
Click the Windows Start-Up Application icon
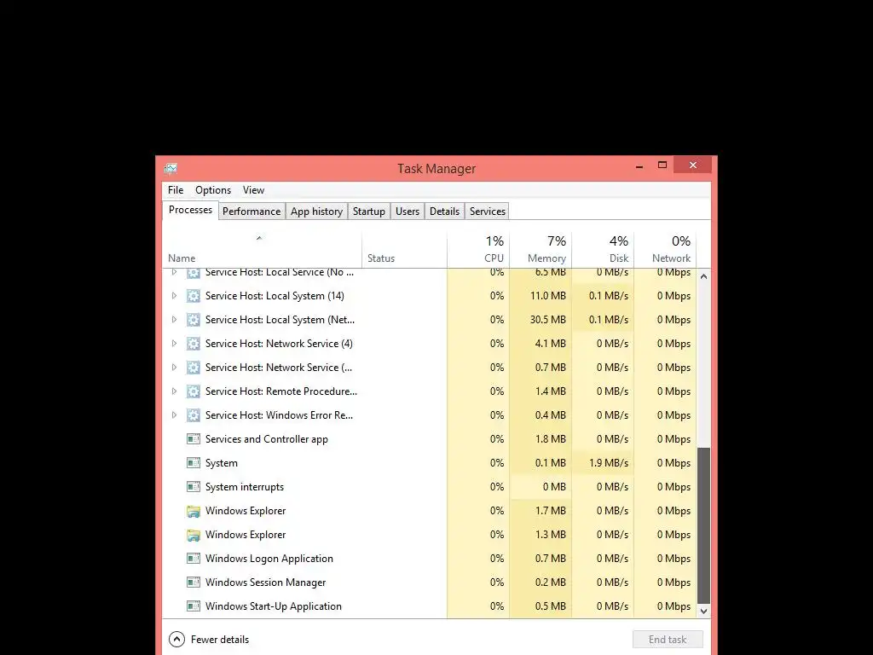pos(194,606)
